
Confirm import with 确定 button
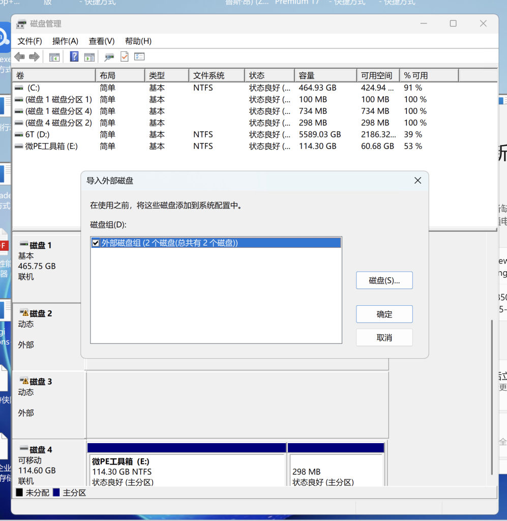pyautogui.click(x=384, y=314)
